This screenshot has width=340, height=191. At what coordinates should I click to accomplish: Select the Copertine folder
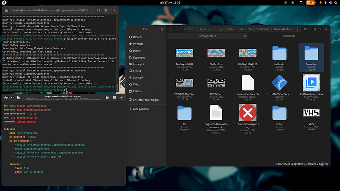coord(311,58)
